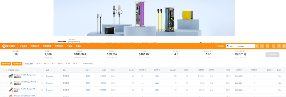Screen dimensions: 286x97
Task: Sort the table by 上架时间 column
Action: [239, 70]
